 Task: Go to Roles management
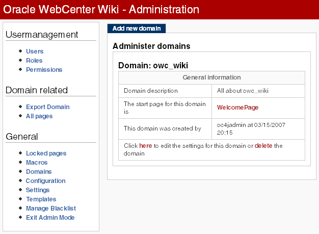tap(34, 61)
